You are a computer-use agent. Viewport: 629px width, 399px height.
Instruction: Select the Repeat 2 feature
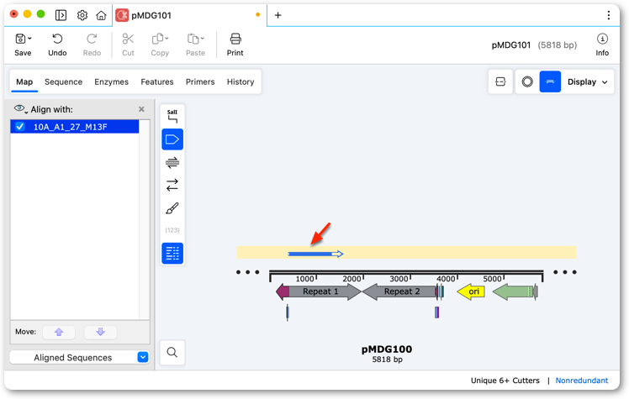point(399,291)
